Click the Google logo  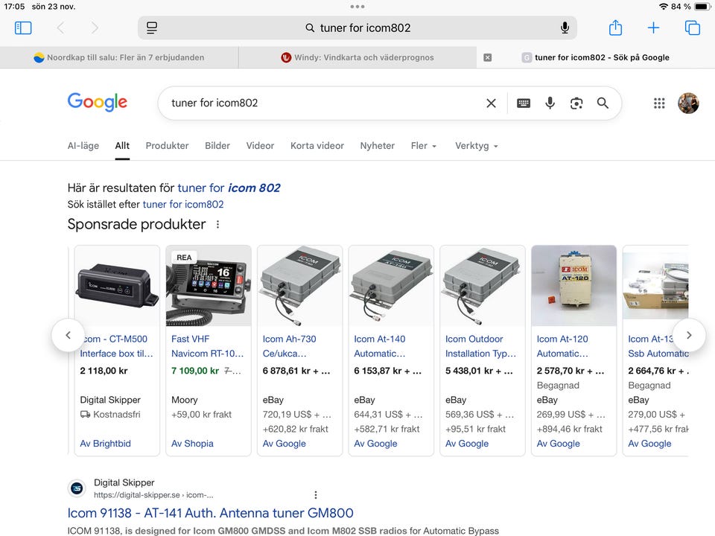pos(97,102)
